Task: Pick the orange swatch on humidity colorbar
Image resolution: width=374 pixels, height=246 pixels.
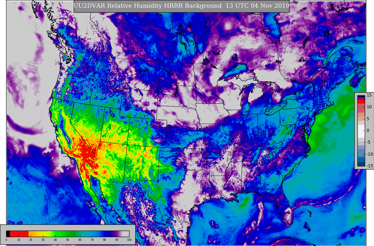Action: 32,234
